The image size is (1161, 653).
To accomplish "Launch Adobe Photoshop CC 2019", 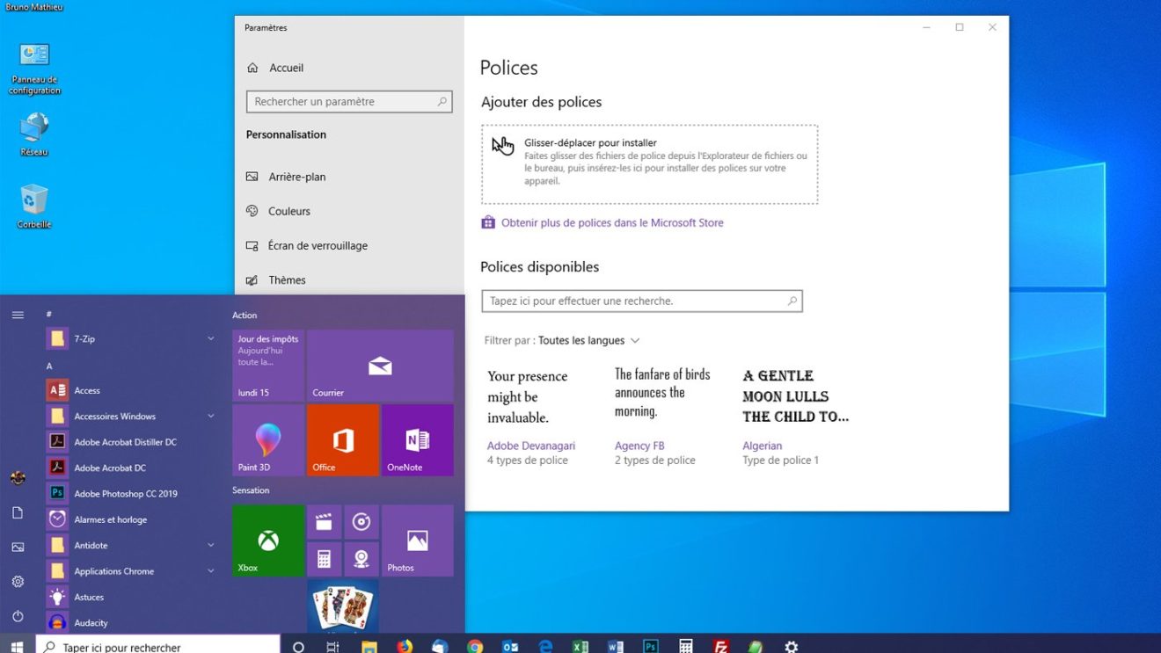I will pos(132,493).
